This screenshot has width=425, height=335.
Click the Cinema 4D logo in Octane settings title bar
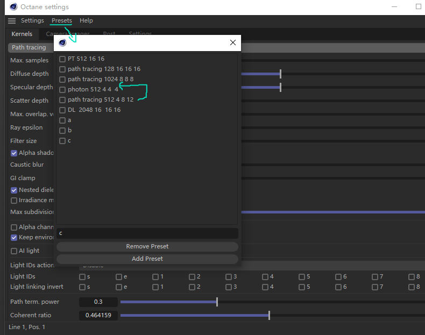click(x=13, y=7)
